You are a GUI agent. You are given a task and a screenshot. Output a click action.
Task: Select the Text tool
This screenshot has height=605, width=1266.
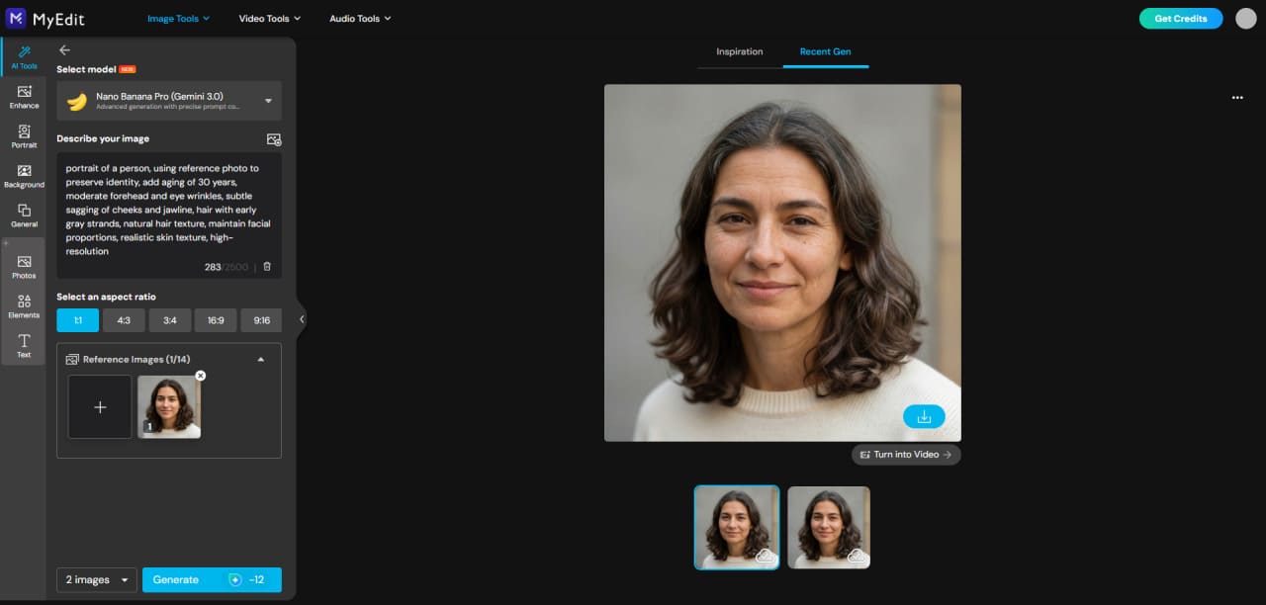[24, 345]
